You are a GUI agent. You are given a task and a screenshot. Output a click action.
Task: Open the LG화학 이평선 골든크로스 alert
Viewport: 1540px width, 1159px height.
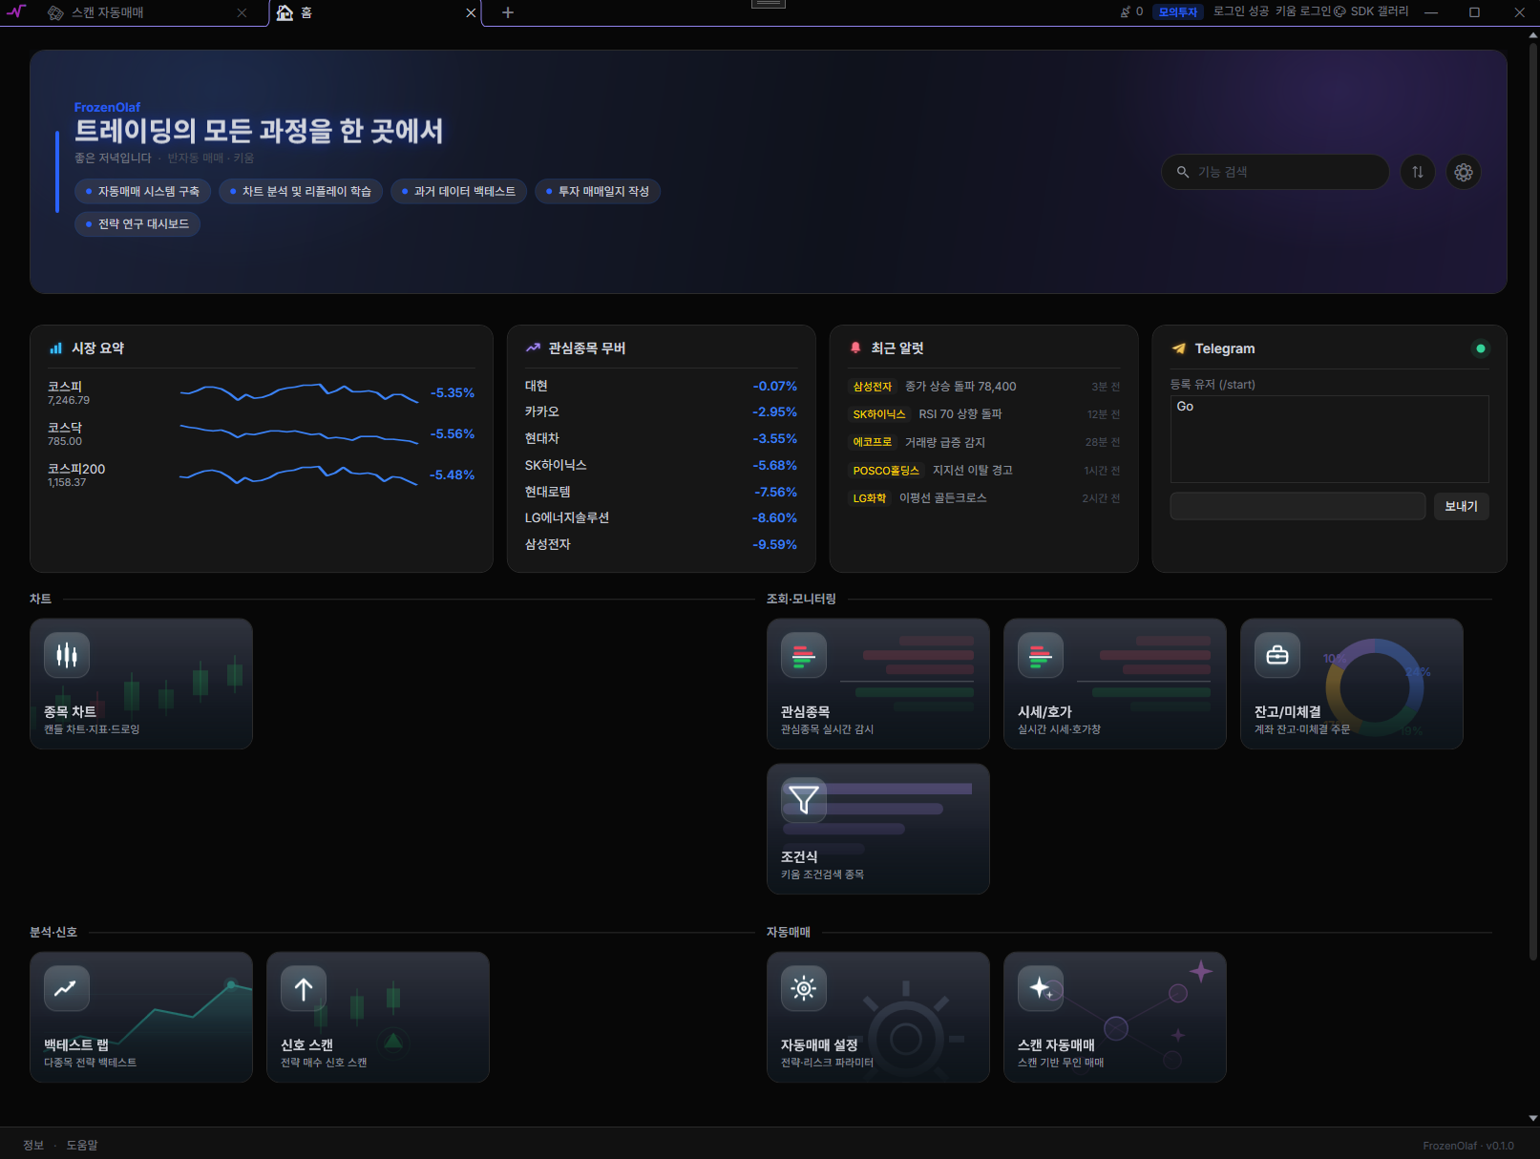[984, 497]
